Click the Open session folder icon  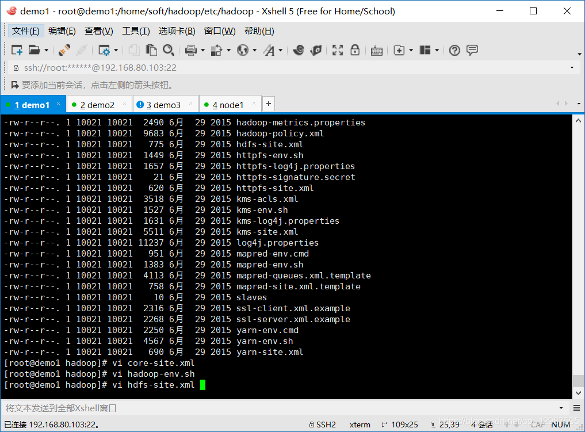coord(35,50)
